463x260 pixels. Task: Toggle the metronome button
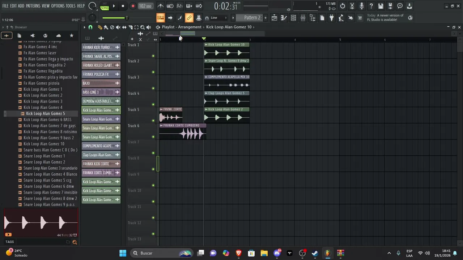tap(161, 6)
